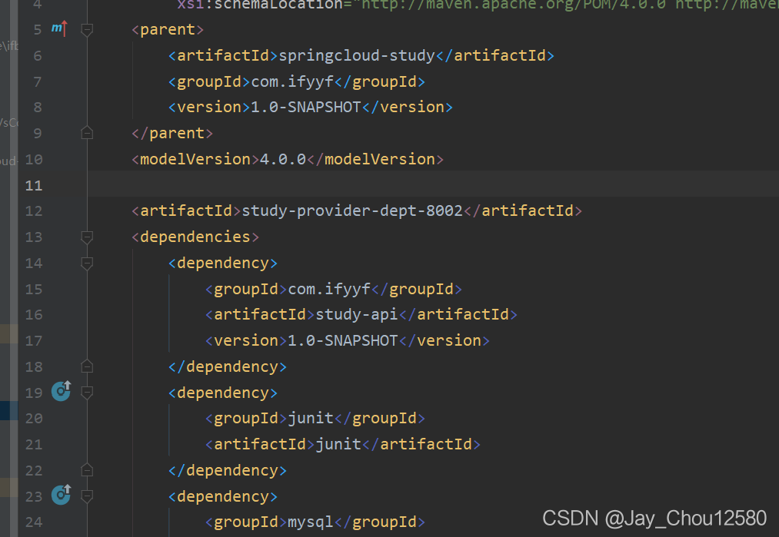
Task: Click the study-api artifactId value
Action: tap(357, 315)
